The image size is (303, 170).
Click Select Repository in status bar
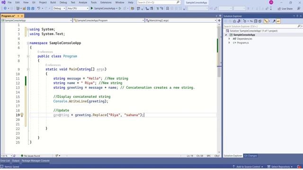tap(280, 167)
